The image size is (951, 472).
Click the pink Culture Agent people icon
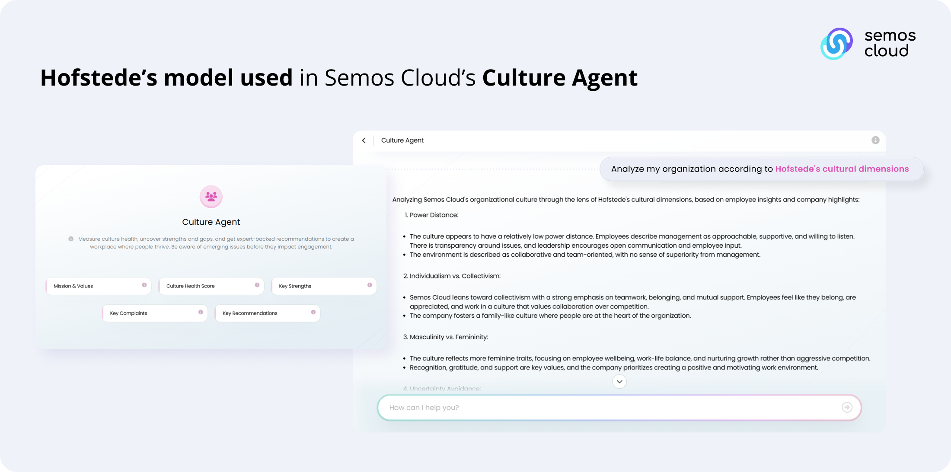pyautogui.click(x=211, y=197)
